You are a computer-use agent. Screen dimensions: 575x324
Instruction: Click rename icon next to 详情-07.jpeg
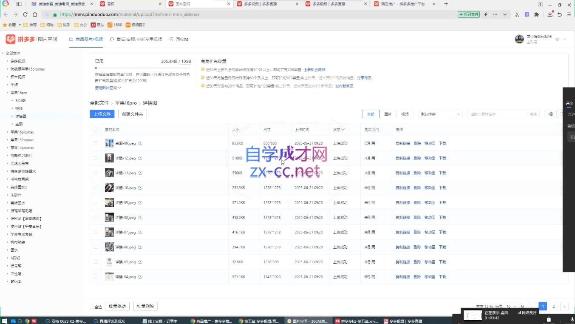pyautogui.click(x=140, y=233)
